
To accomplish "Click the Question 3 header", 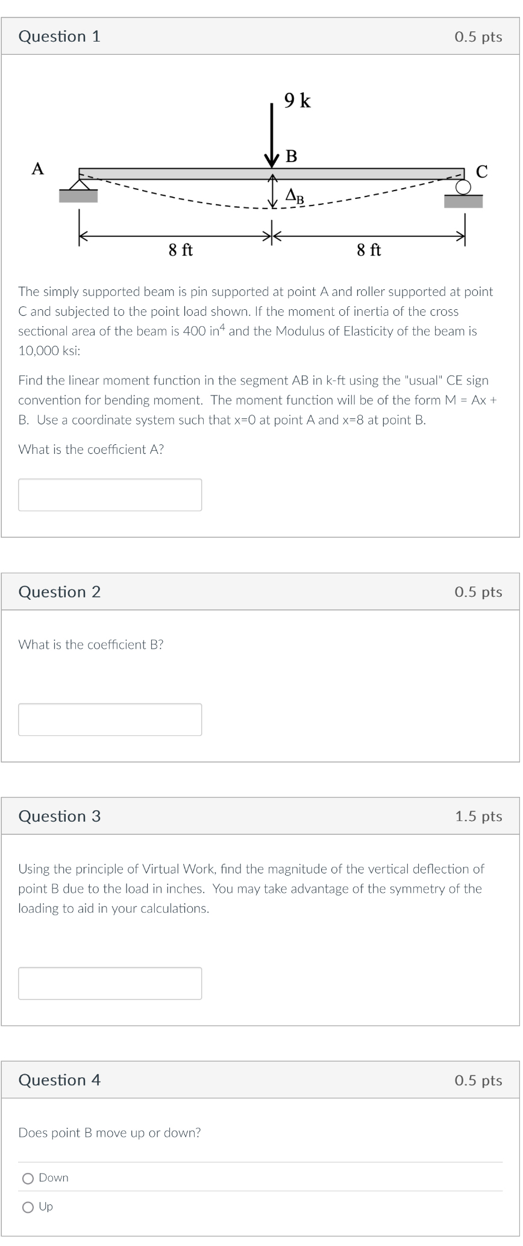I will 59,816.
